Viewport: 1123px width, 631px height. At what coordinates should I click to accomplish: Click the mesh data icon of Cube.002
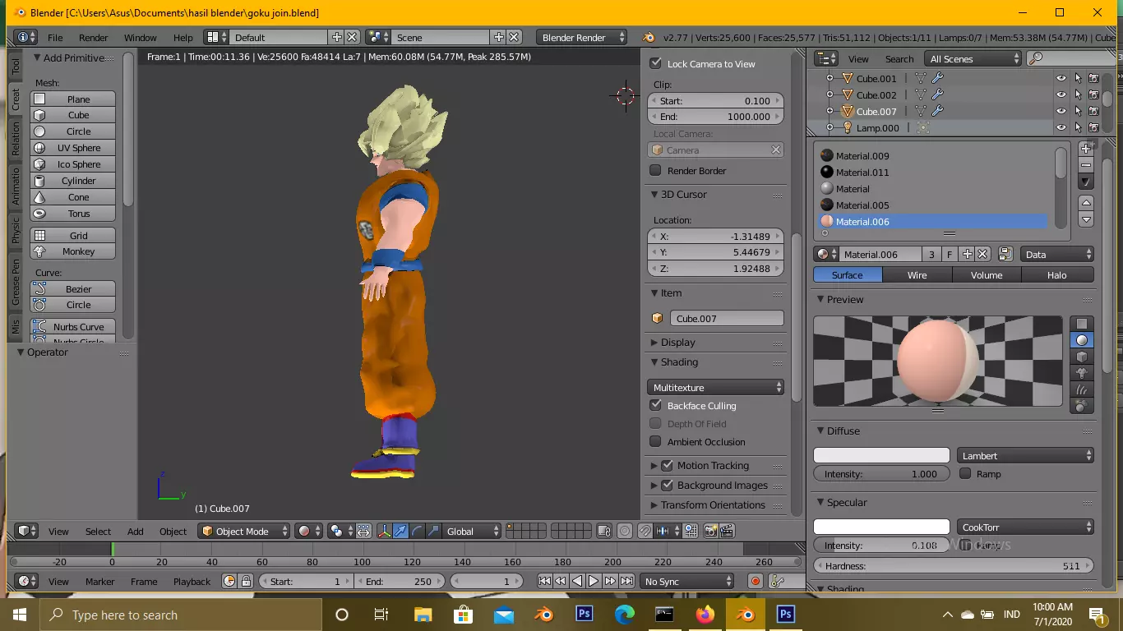pyautogui.click(x=921, y=95)
